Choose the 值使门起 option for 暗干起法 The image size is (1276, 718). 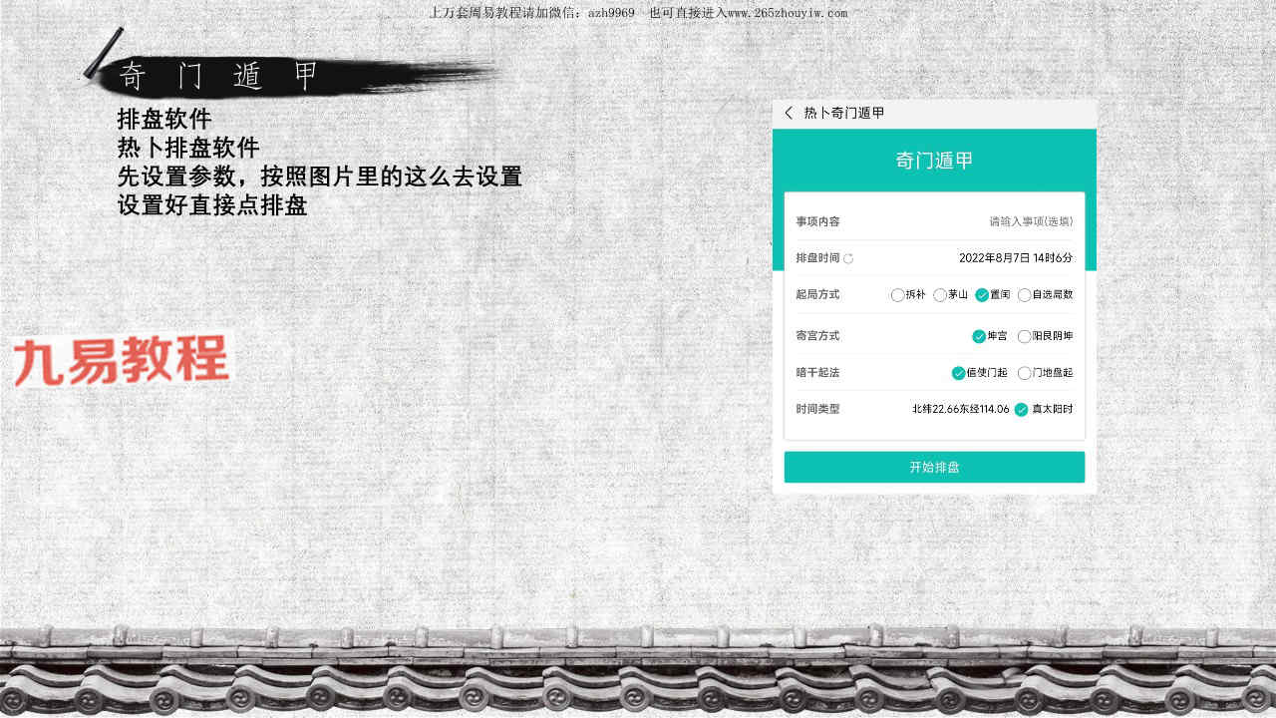click(979, 373)
